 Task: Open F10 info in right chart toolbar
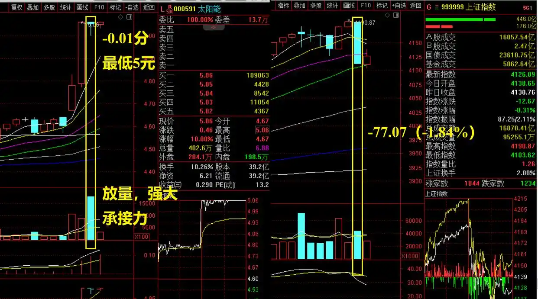(x=366, y=6)
